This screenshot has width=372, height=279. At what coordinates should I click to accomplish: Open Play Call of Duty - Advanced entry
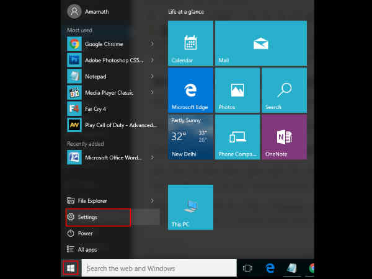tap(110, 125)
